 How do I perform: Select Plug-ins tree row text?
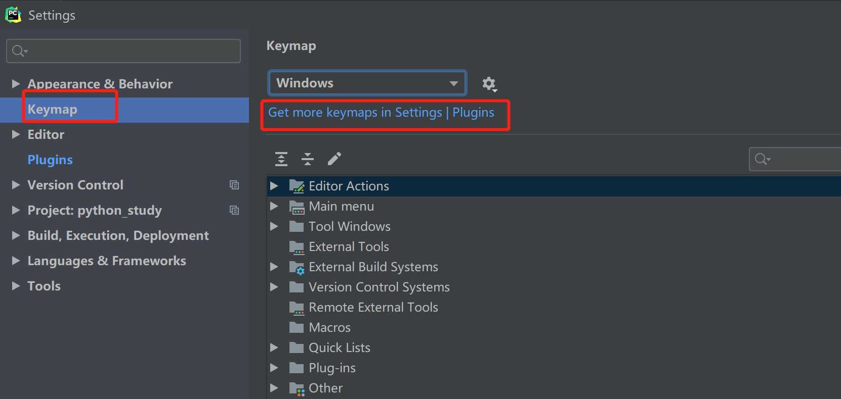332,368
